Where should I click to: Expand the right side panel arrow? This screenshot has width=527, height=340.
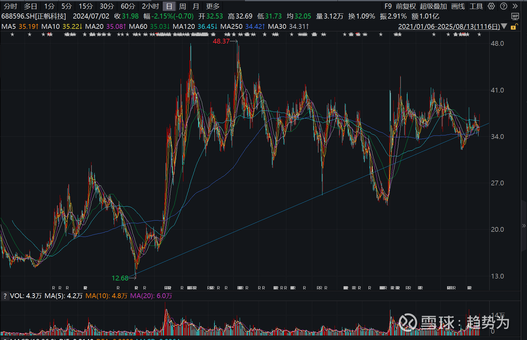pos(524,226)
